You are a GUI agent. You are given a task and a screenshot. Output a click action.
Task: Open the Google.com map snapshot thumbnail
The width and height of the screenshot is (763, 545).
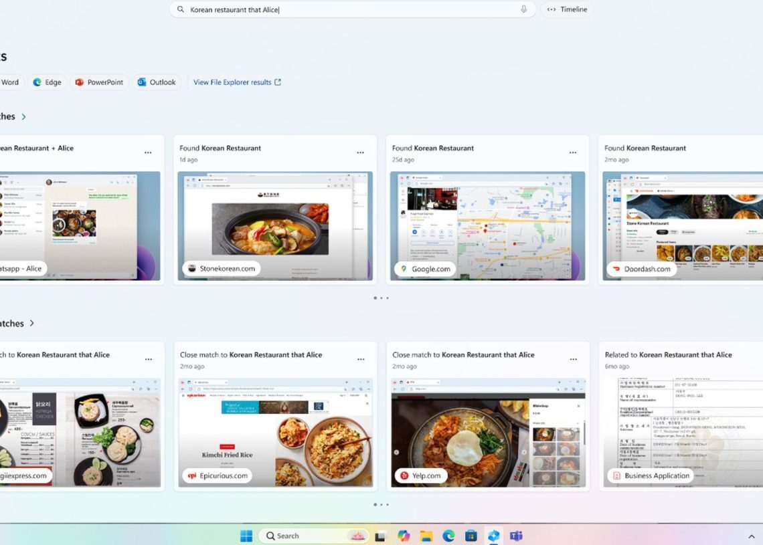pyautogui.click(x=487, y=225)
